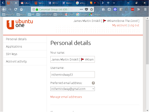Close the current Ubuntu One tab
The width and height of the screenshot is (149, 112).
(x=16, y=3)
